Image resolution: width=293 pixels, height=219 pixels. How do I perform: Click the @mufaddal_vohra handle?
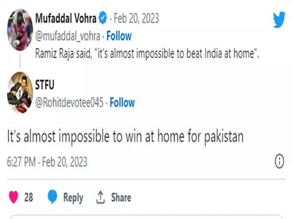[x=68, y=36]
